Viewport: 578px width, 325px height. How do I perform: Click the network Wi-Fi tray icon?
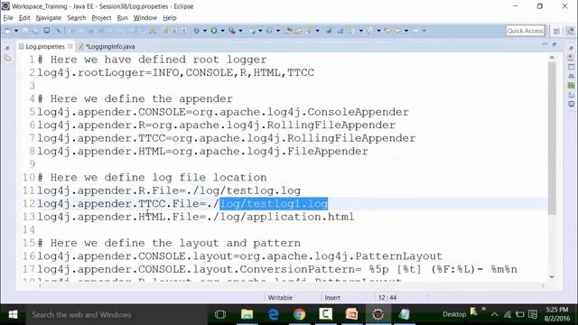(508, 314)
